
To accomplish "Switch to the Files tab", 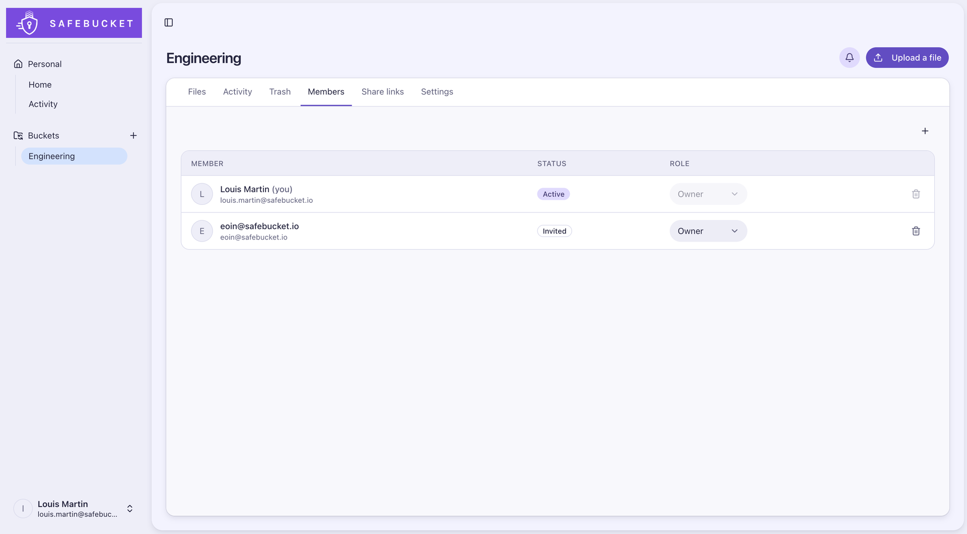I will [x=197, y=92].
